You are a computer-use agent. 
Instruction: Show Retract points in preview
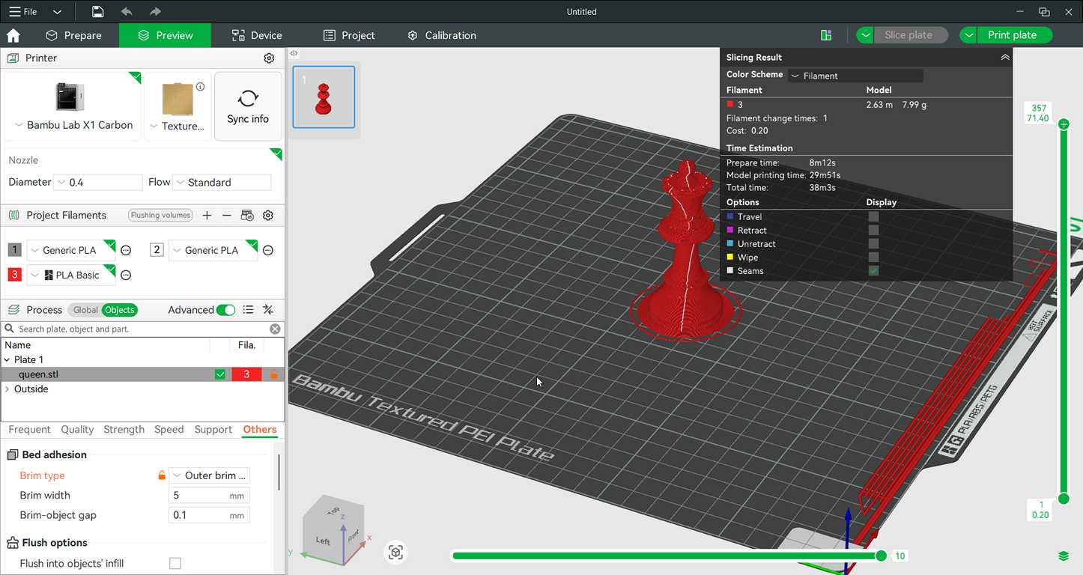click(873, 230)
